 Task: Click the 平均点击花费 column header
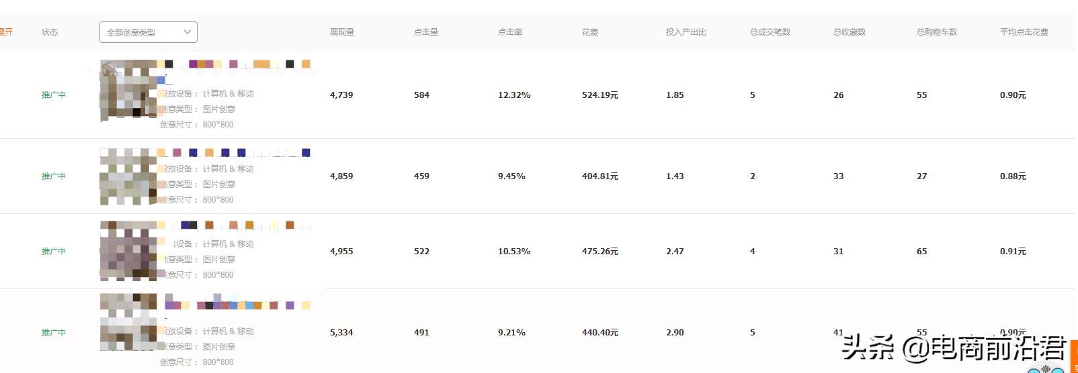coord(1024,32)
